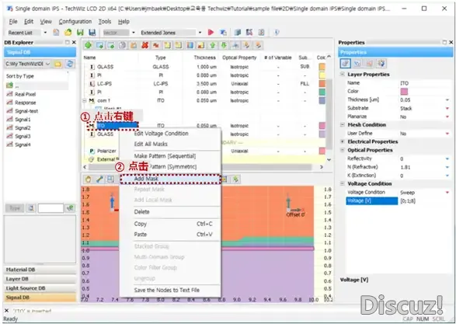
Task: Choose Edit Voltage Condition in context menu
Action: tap(170, 134)
